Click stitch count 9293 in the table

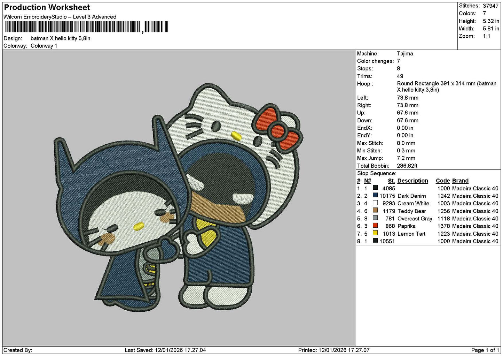coord(389,204)
